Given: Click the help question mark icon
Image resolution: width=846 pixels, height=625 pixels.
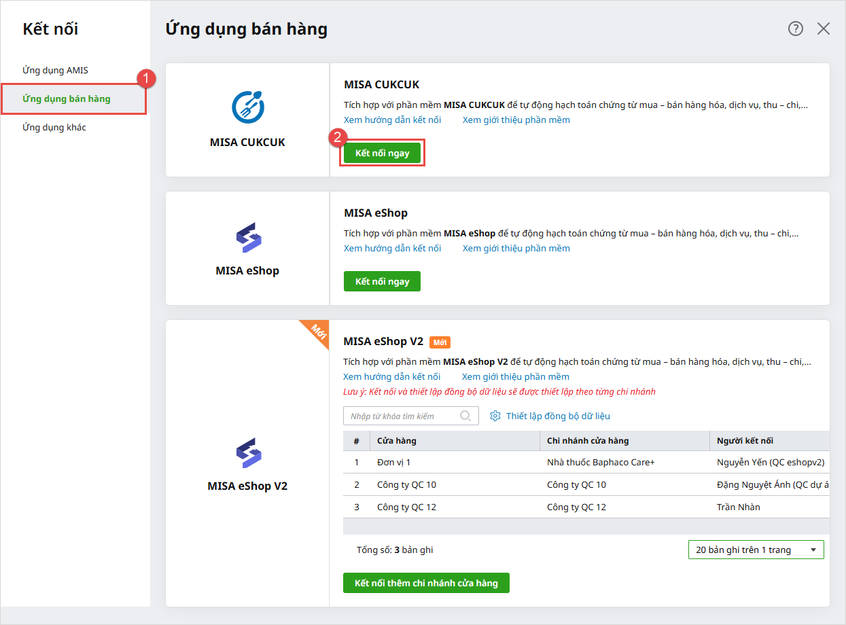Looking at the screenshot, I should [795, 29].
